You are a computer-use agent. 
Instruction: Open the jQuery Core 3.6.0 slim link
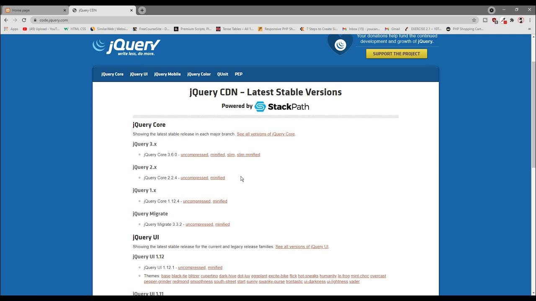[x=231, y=155]
